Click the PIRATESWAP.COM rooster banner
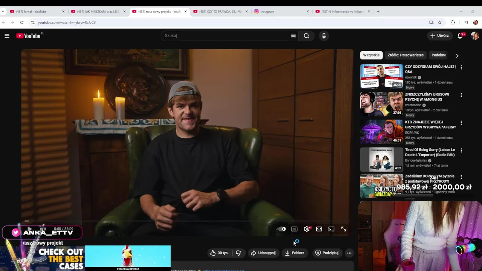This screenshot has height=271, width=482. (x=128, y=258)
